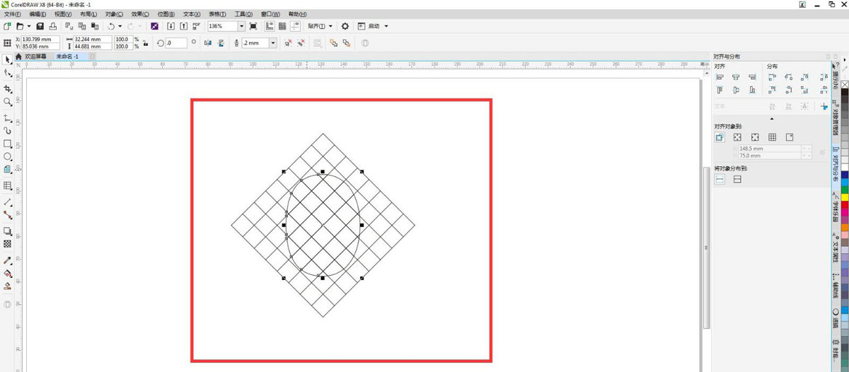
Task: Open the zoom level 136% dropdown
Action: click(x=241, y=26)
